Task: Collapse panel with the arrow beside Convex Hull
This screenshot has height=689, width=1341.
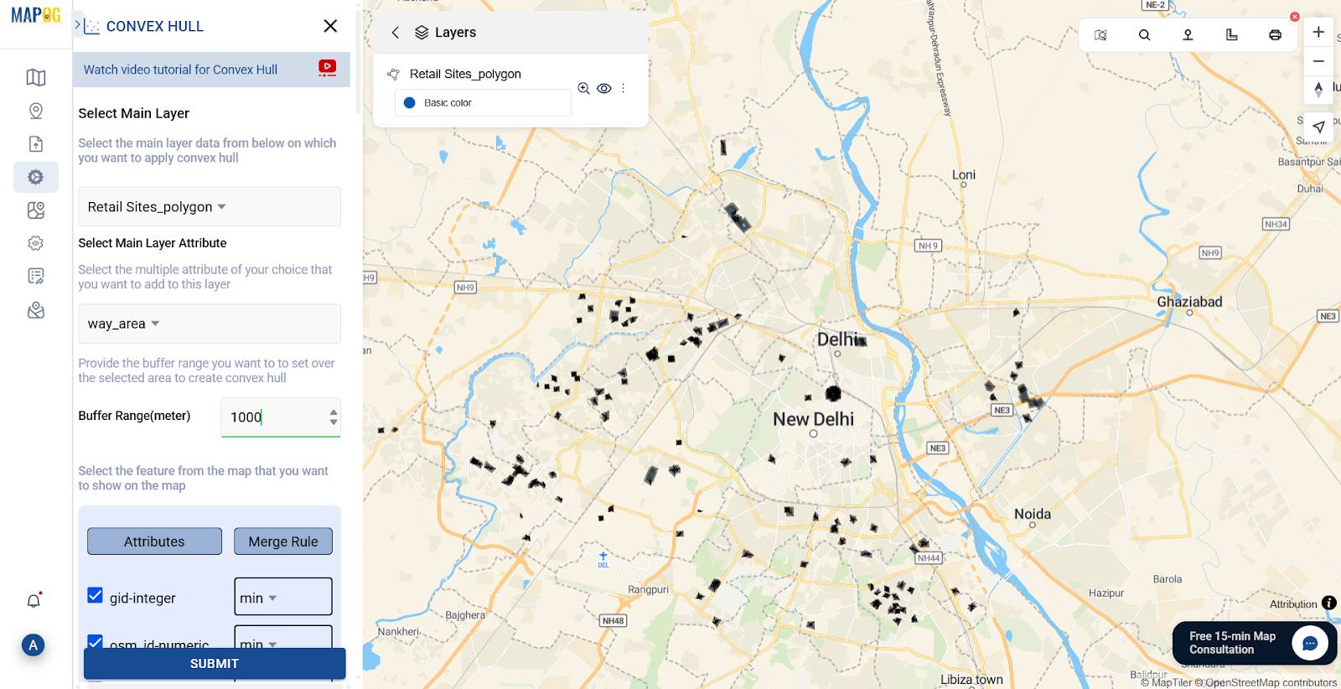Action: [x=77, y=25]
